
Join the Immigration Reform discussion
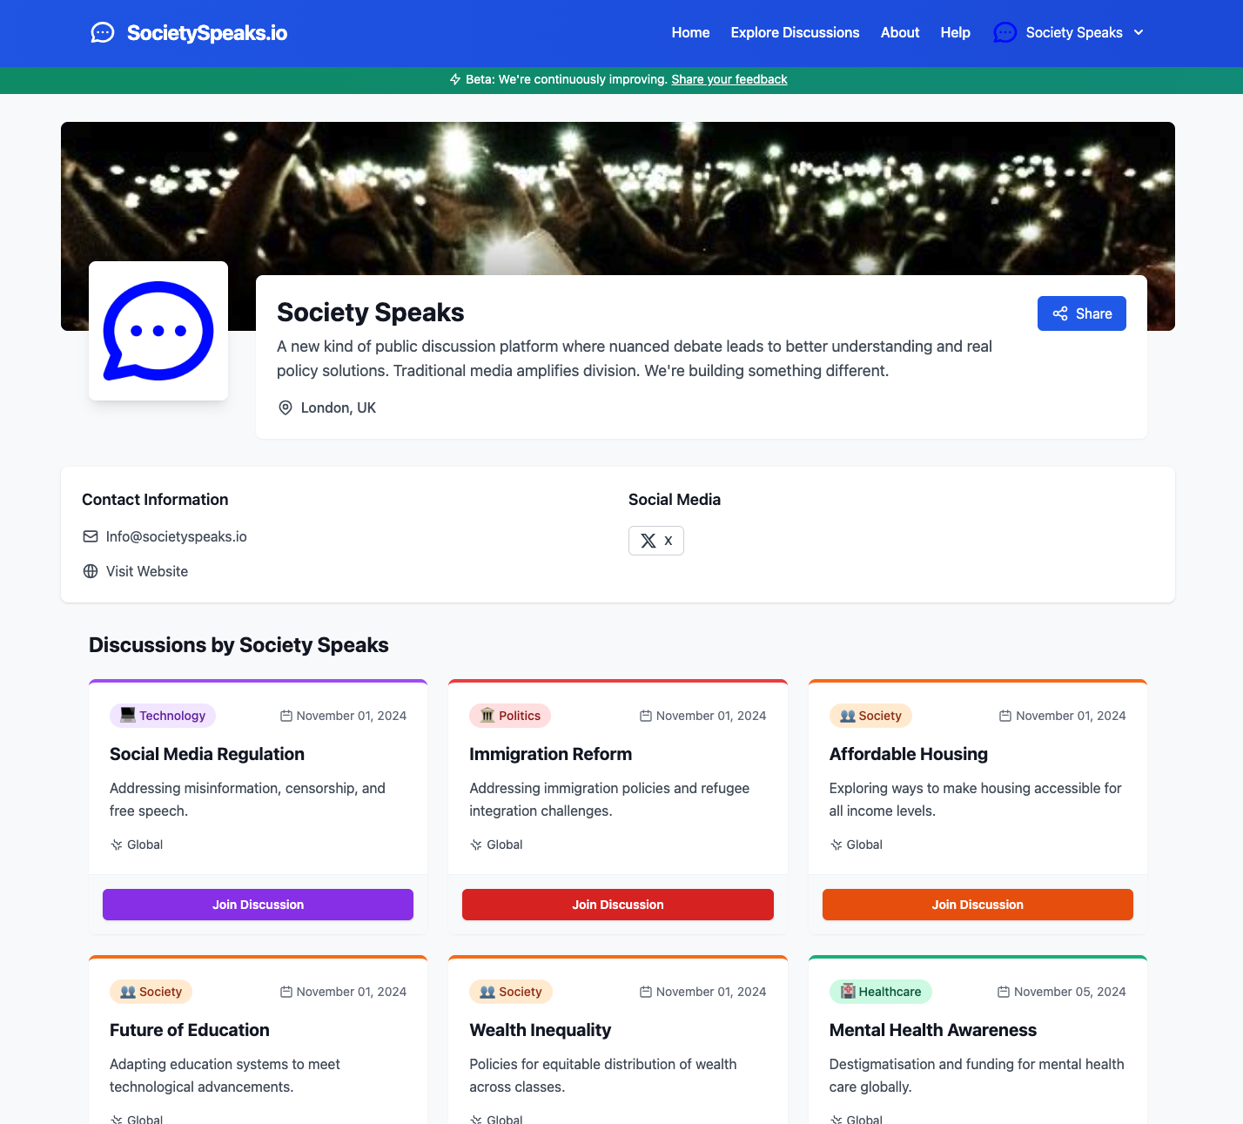point(618,905)
